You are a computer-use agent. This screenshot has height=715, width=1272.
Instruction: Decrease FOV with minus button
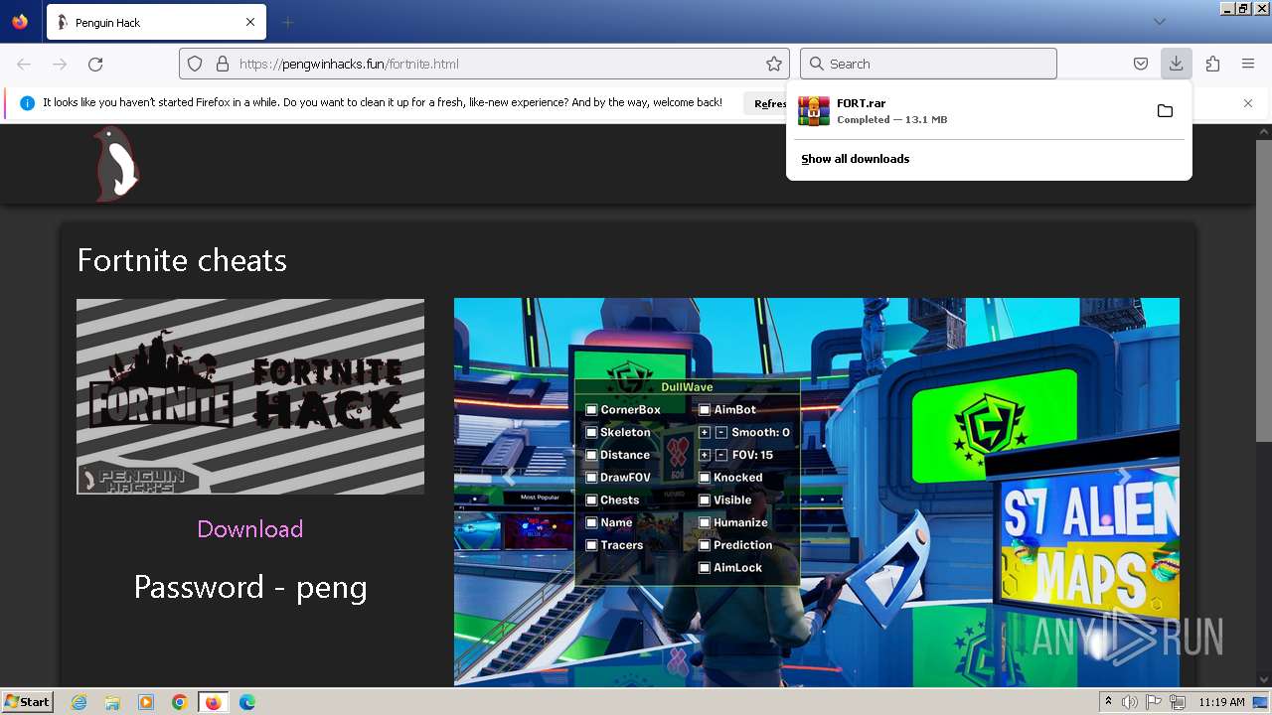721,455
